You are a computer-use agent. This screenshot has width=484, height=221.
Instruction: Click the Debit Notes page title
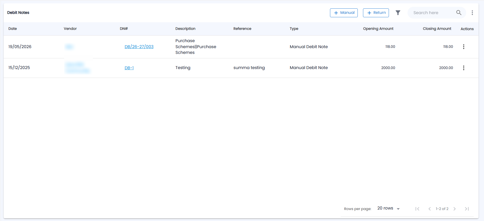pos(18,13)
